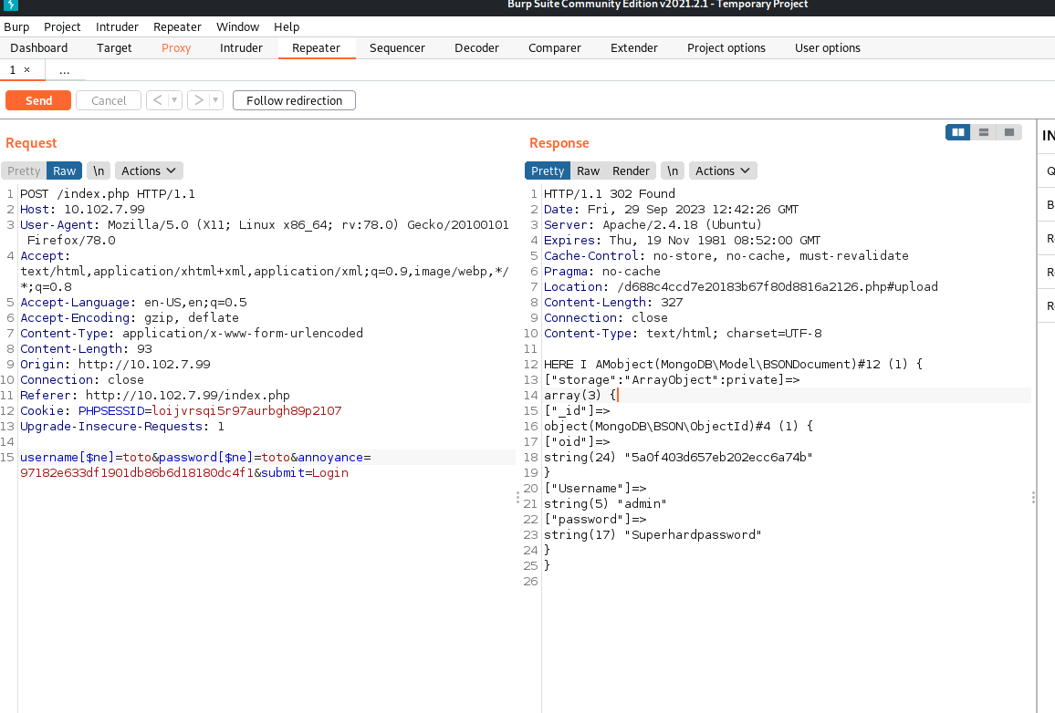
Task: Switch to the User options tab
Action: pyautogui.click(x=828, y=47)
